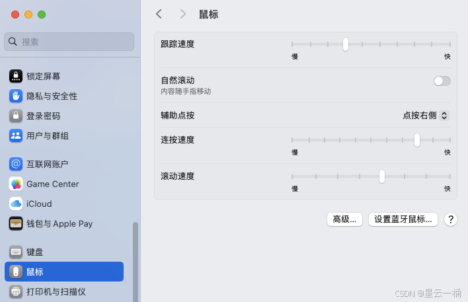Click the 锁定屏幕 lock screen icon
468x302 pixels.
coord(16,76)
